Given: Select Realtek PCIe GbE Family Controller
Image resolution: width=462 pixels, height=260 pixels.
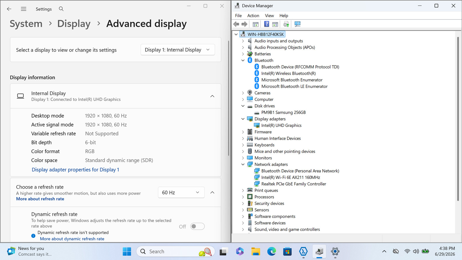Looking at the screenshot, I should pos(294,184).
